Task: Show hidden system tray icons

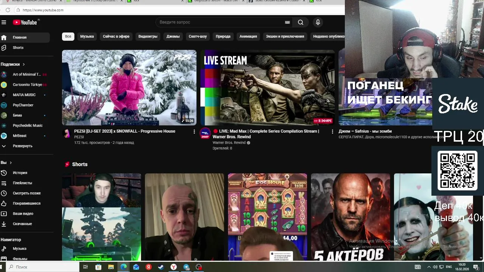Action: pyautogui.click(x=429, y=267)
